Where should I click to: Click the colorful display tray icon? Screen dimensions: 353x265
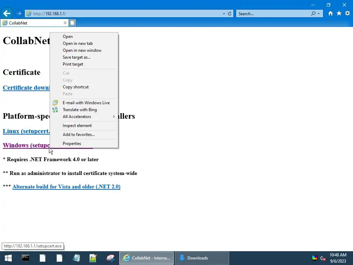coord(315,258)
